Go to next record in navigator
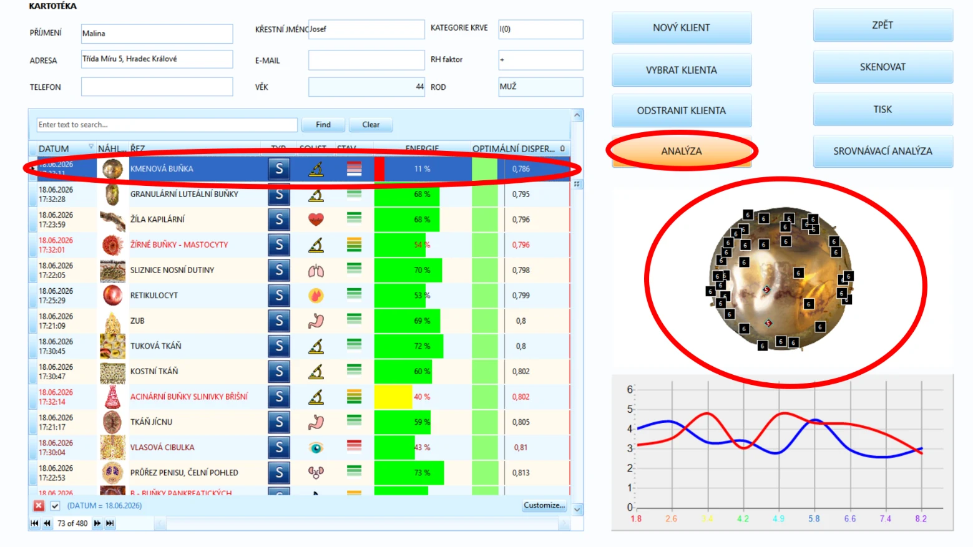This screenshot has width=973, height=547. click(x=97, y=523)
